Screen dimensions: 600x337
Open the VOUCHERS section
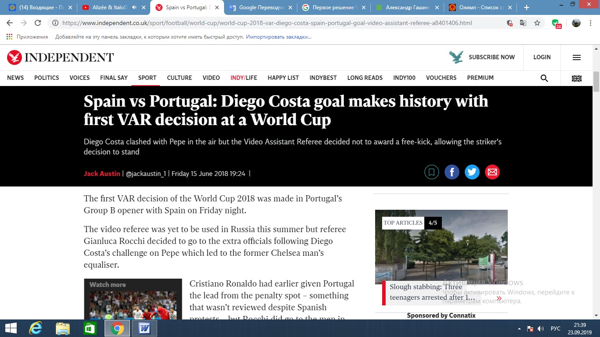click(441, 78)
